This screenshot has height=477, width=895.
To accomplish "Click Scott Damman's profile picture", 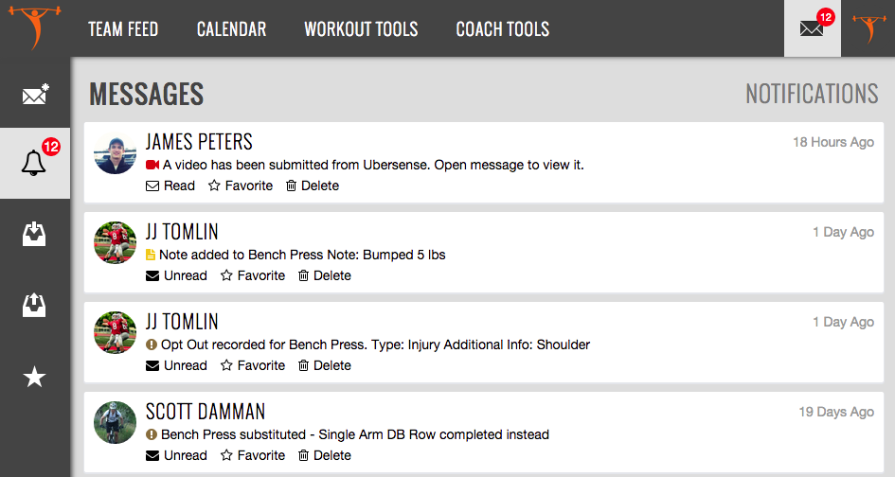I will pyautogui.click(x=116, y=422).
